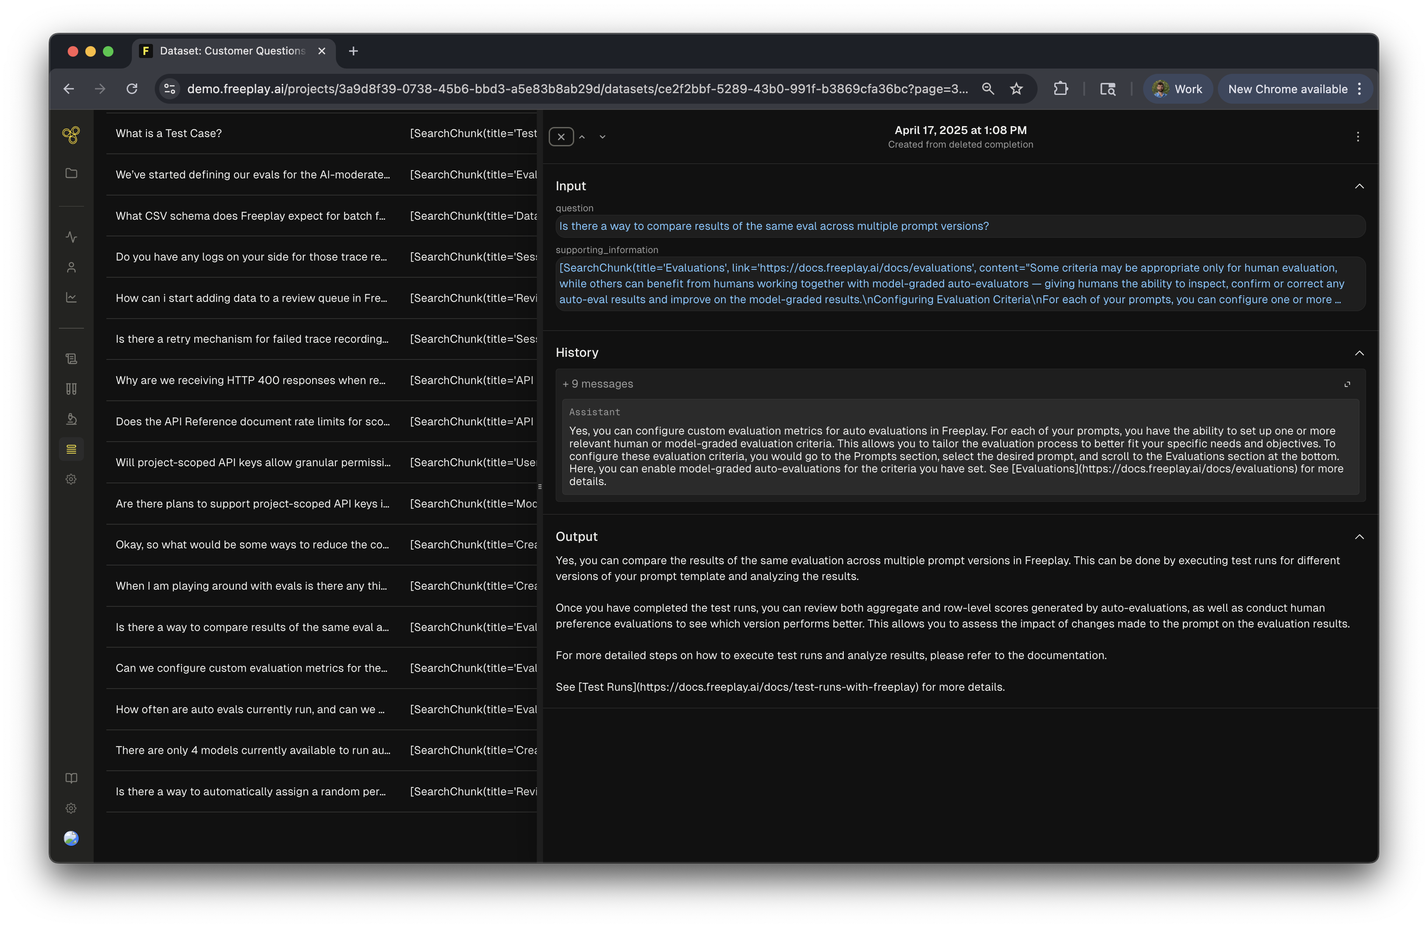Select the 'What is a Test Case?' row

[x=168, y=133]
